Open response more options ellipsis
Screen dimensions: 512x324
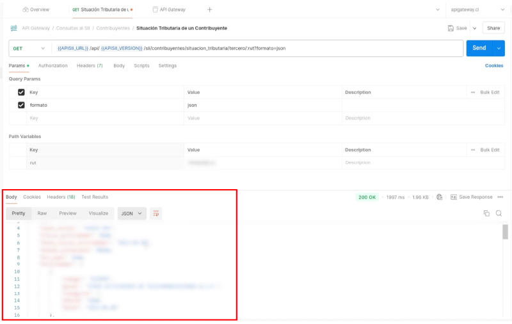(x=500, y=197)
